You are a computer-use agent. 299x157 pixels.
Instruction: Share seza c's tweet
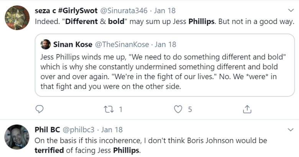[x=247, y=109]
